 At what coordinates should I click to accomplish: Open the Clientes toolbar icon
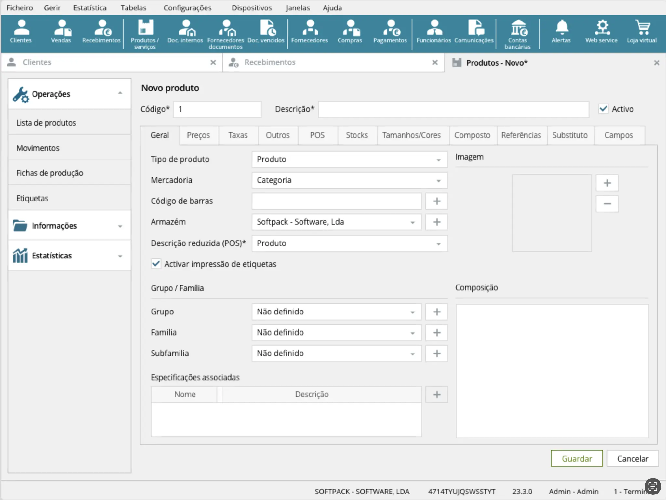pyautogui.click(x=21, y=32)
